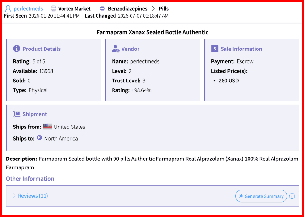Click the listed price 260 USD

click(x=229, y=81)
